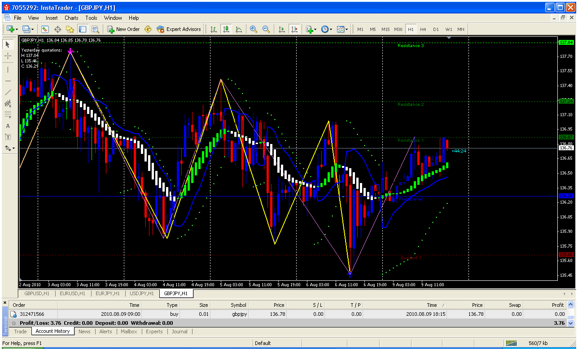
Task: Select the Crosshair tool in left toolbar
Action: (8, 56)
